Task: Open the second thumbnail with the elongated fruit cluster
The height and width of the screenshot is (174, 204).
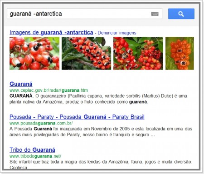Action: point(86,53)
